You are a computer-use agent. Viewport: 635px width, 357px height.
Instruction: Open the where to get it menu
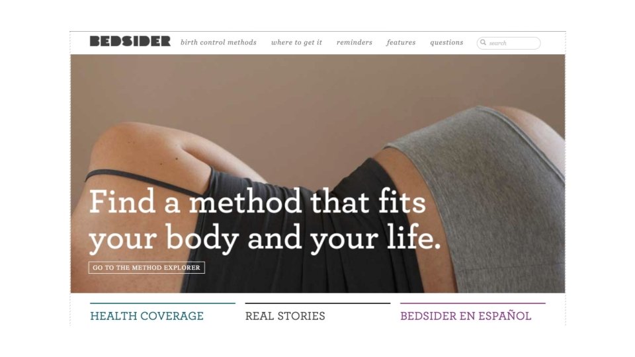(296, 42)
